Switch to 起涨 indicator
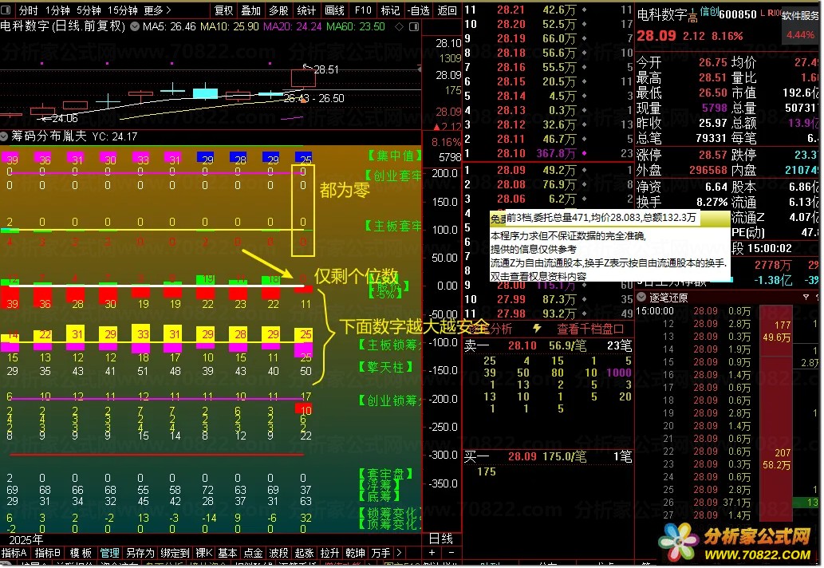The image size is (824, 568). 304,553
